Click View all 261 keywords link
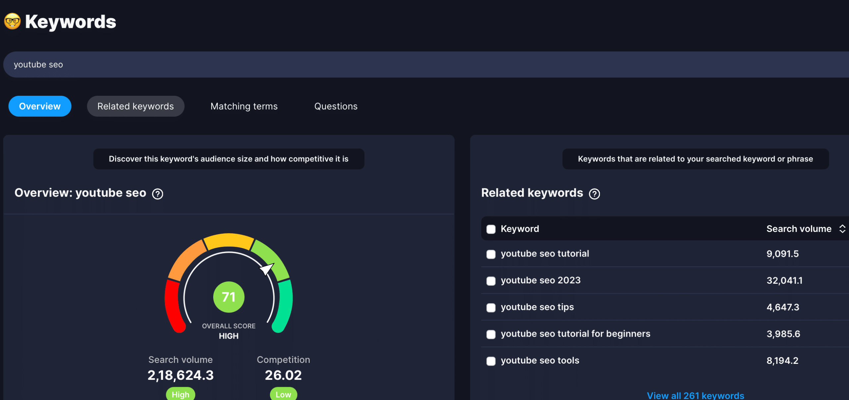 [695, 395]
